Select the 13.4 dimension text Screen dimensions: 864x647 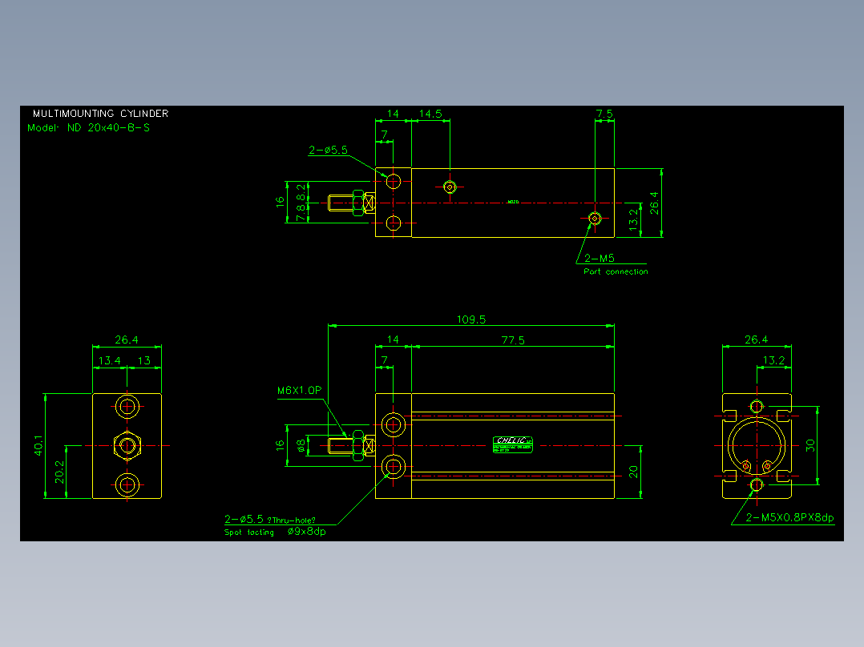[109, 360]
